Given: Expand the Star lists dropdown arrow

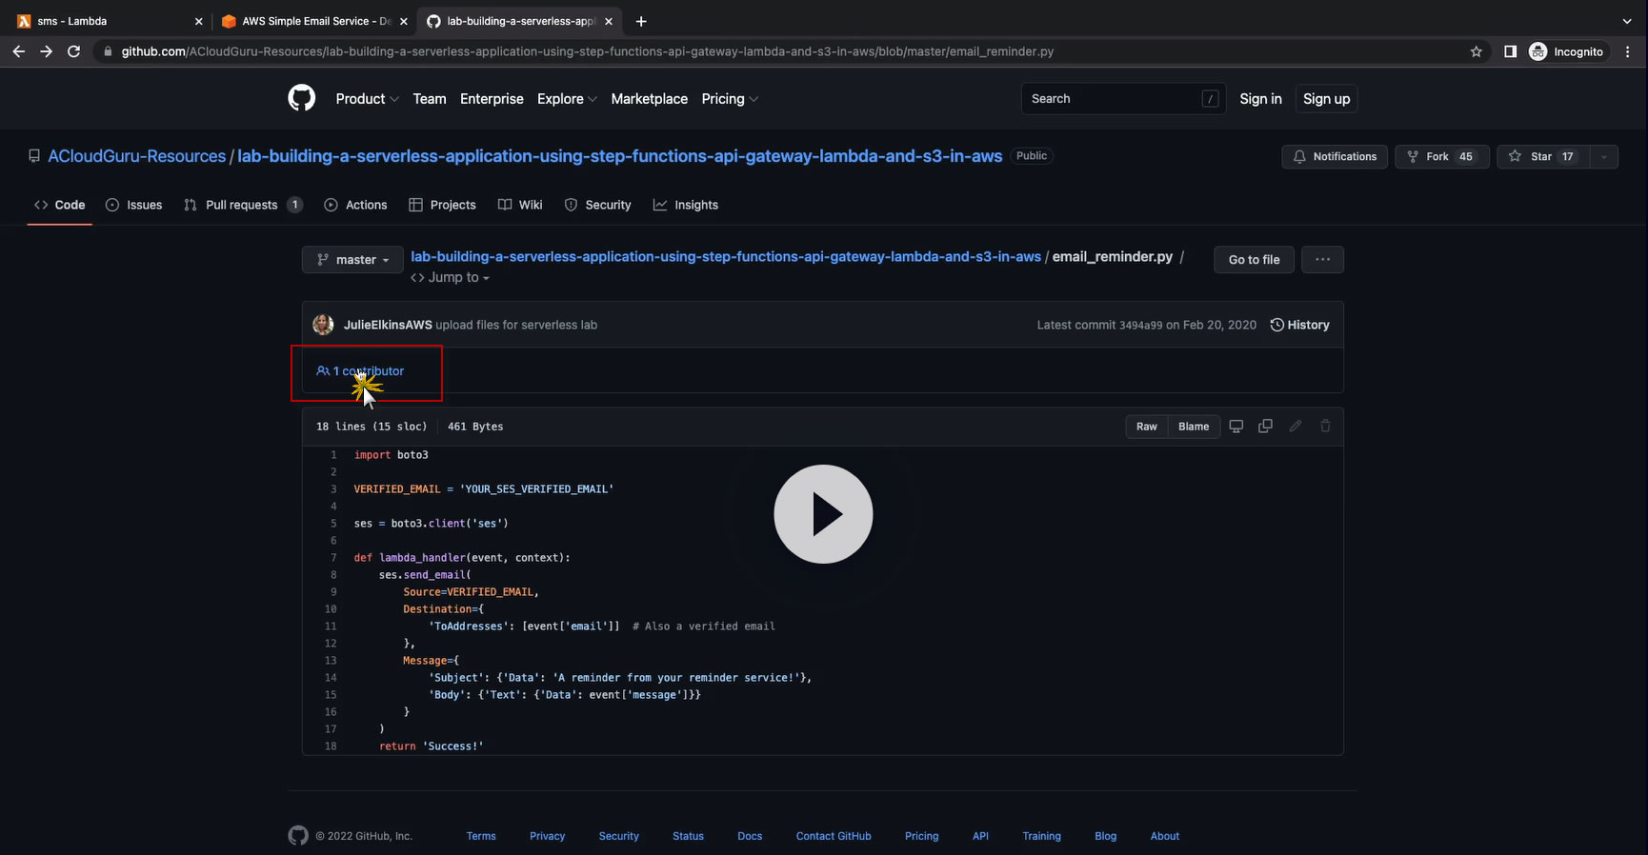Looking at the screenshot, I should 1604,156.
